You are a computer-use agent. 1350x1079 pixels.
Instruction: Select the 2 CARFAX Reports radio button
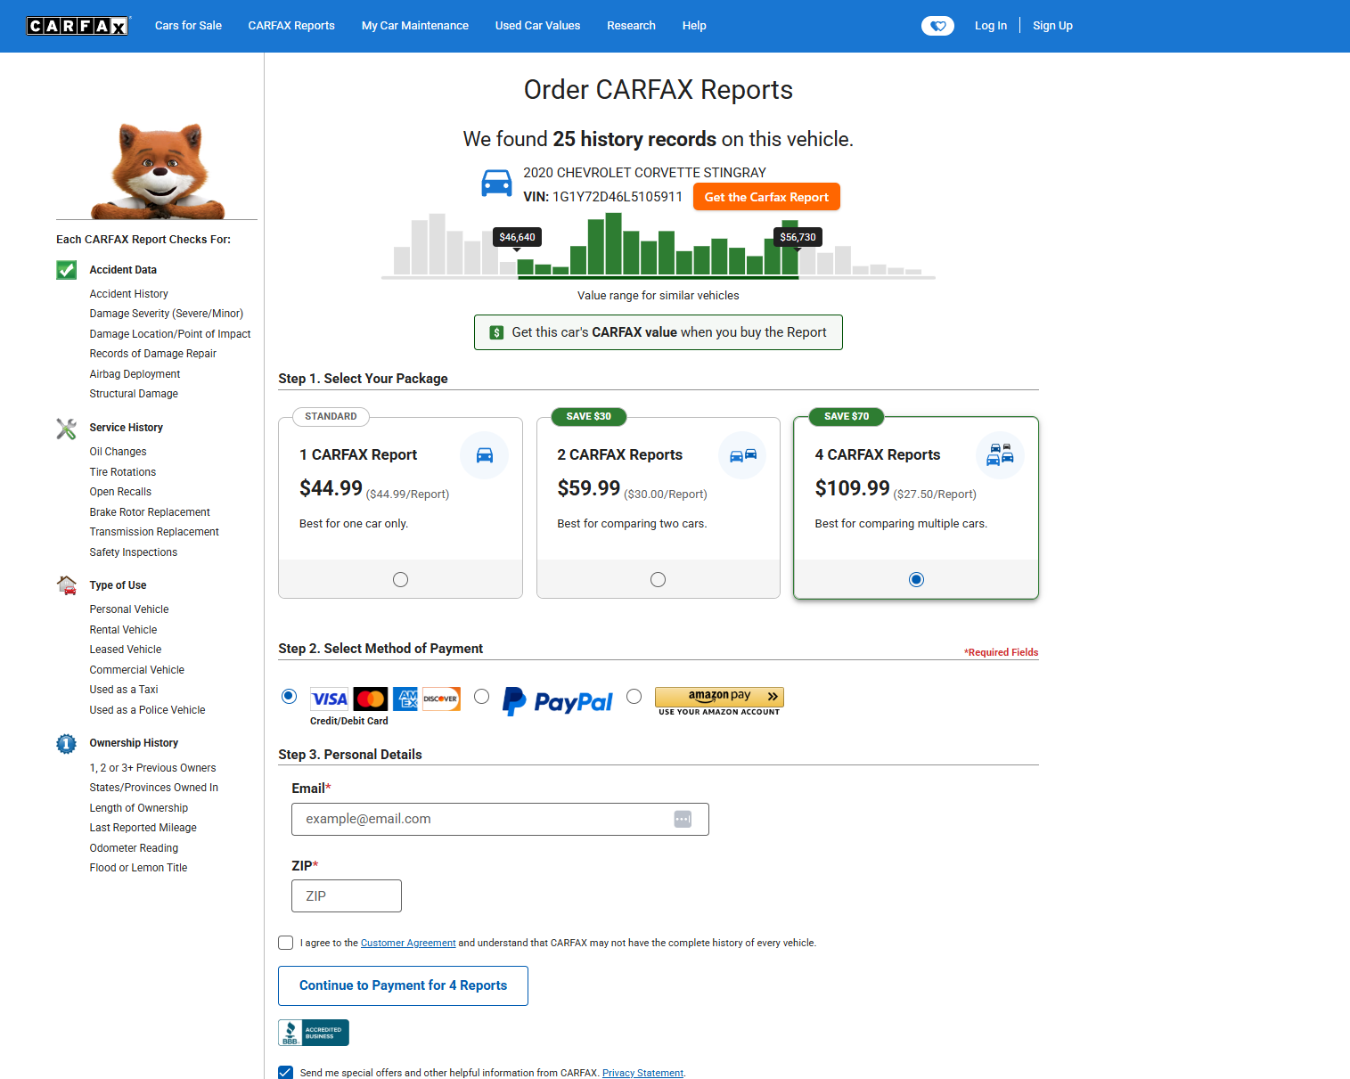(x=659, y=580)
